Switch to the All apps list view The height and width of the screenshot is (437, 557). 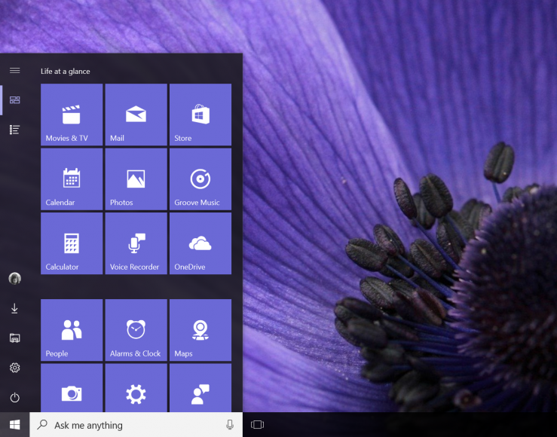pos(14,130)
